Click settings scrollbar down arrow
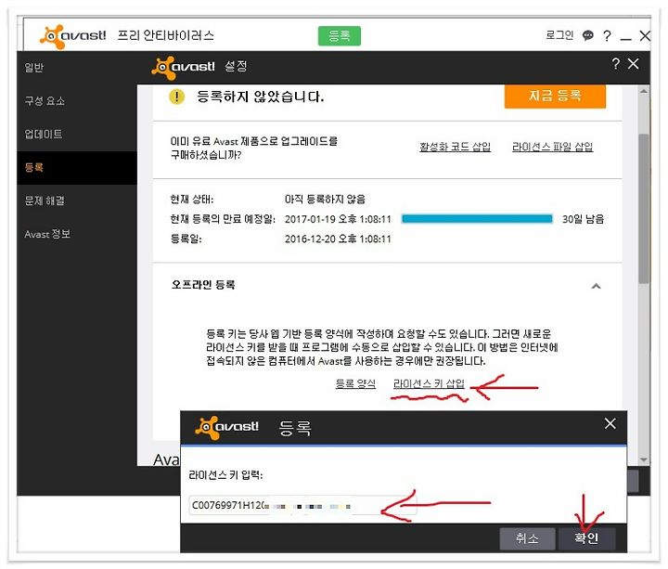 644,459
